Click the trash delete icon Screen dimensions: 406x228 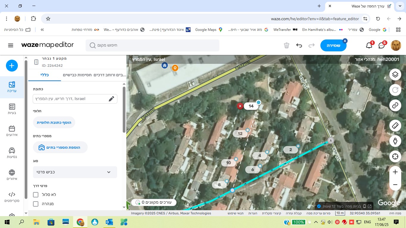[287, 45]
